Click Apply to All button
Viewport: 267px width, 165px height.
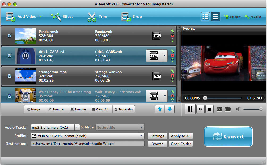click(x=181, y=136)
